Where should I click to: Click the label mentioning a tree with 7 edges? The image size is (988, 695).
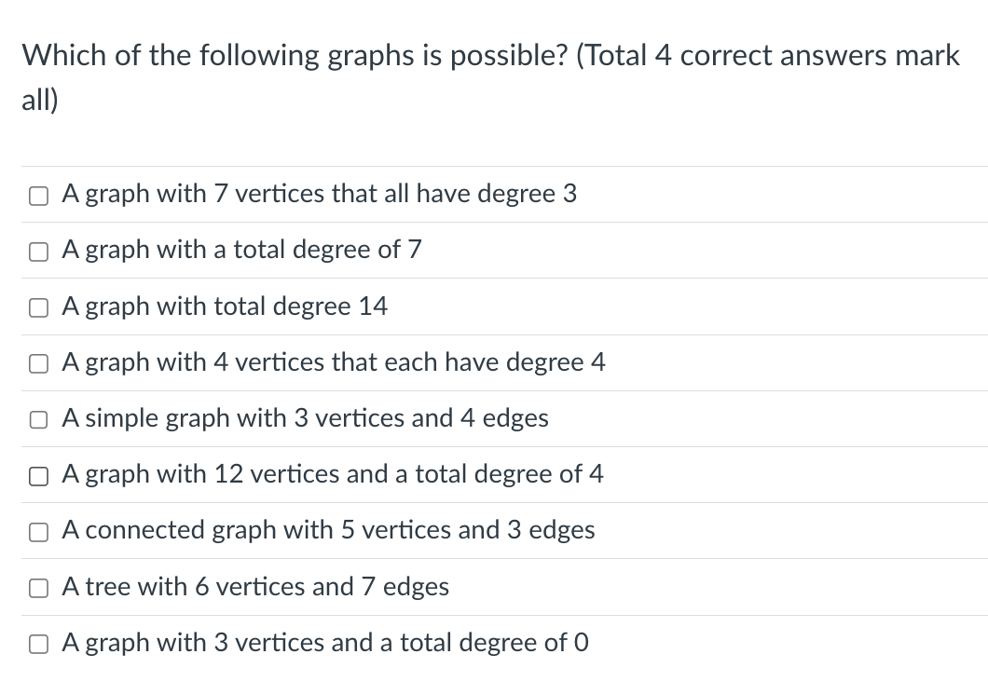click(254, 586)
